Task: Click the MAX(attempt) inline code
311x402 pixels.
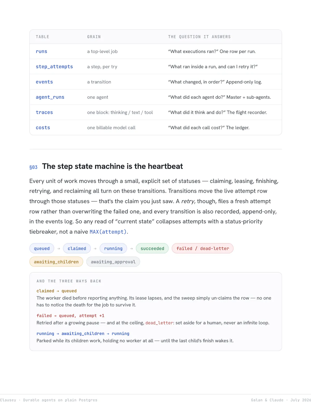Action: click(108, 232)
